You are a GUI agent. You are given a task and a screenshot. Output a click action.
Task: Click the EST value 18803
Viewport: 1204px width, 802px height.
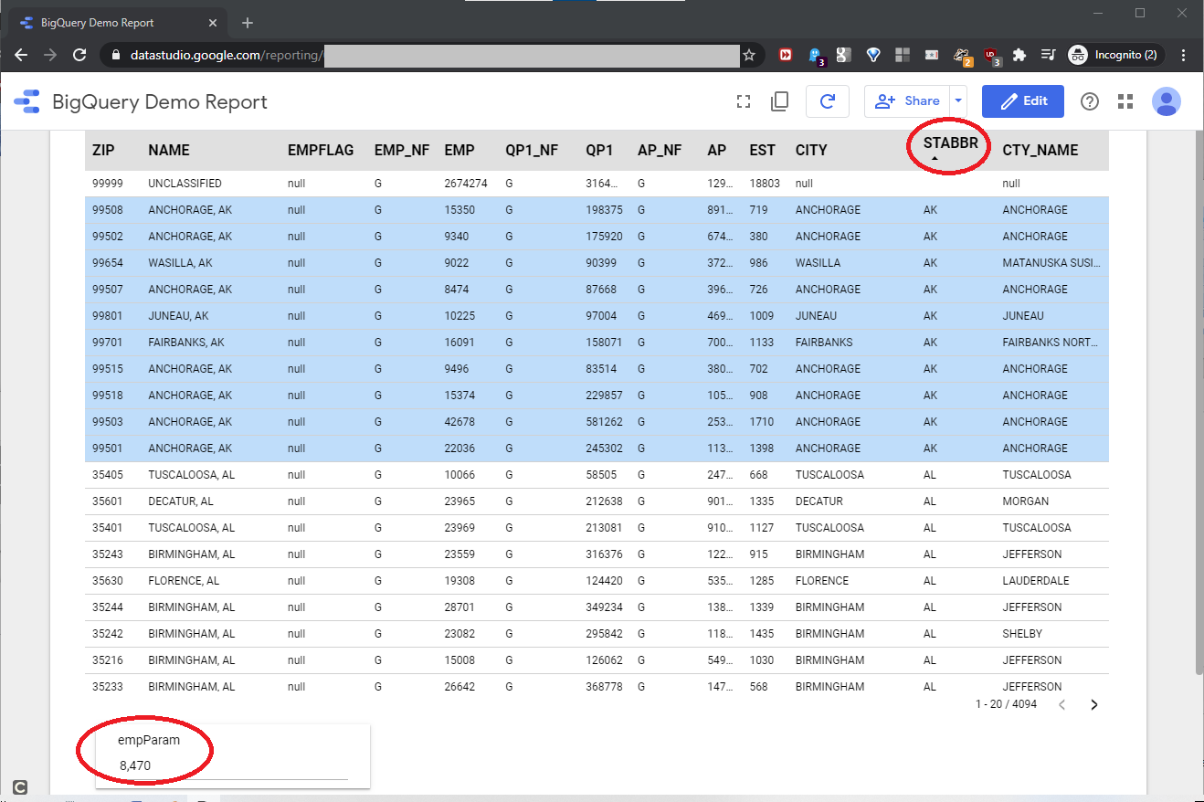click(x=765, y=184)
